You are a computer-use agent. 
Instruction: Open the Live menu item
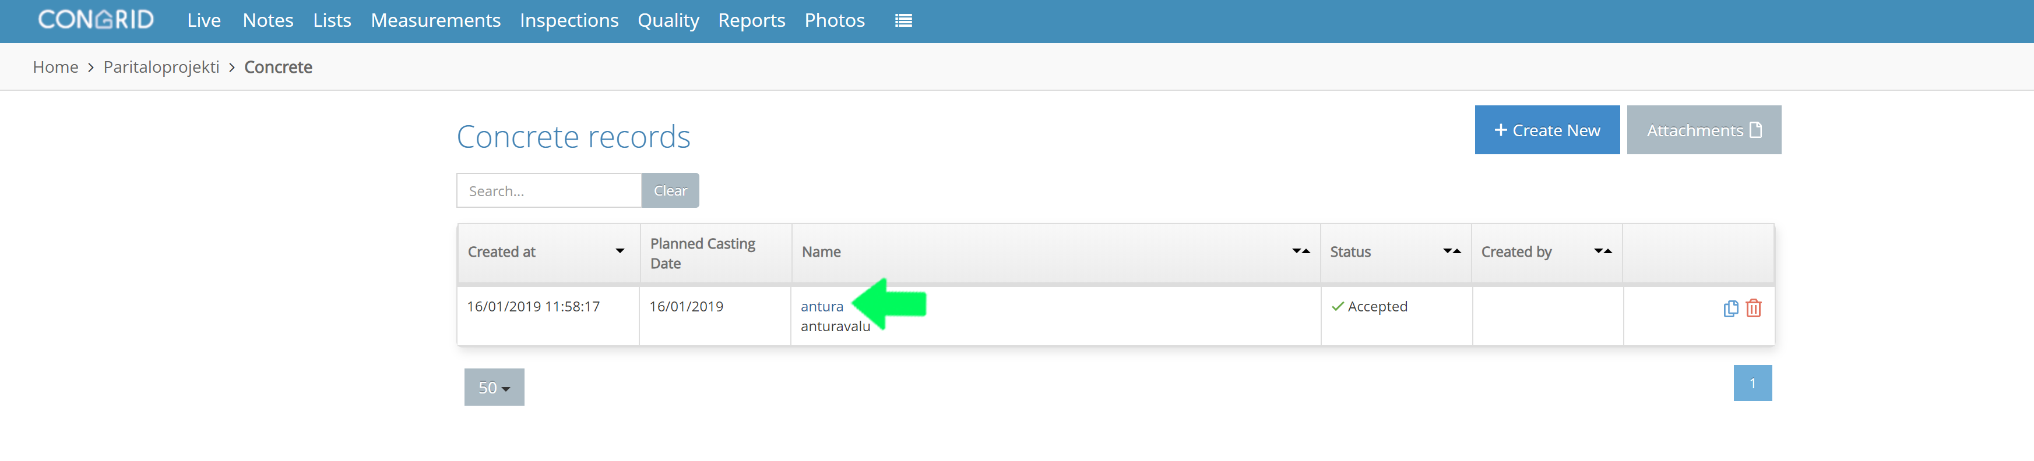coord(204,20)
